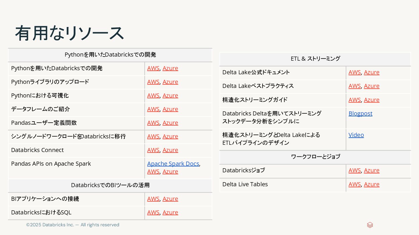The image size is (419, 235).
Task: Open Azure link for Delta Lake公式ドキュメント
Action: [372, 72]
